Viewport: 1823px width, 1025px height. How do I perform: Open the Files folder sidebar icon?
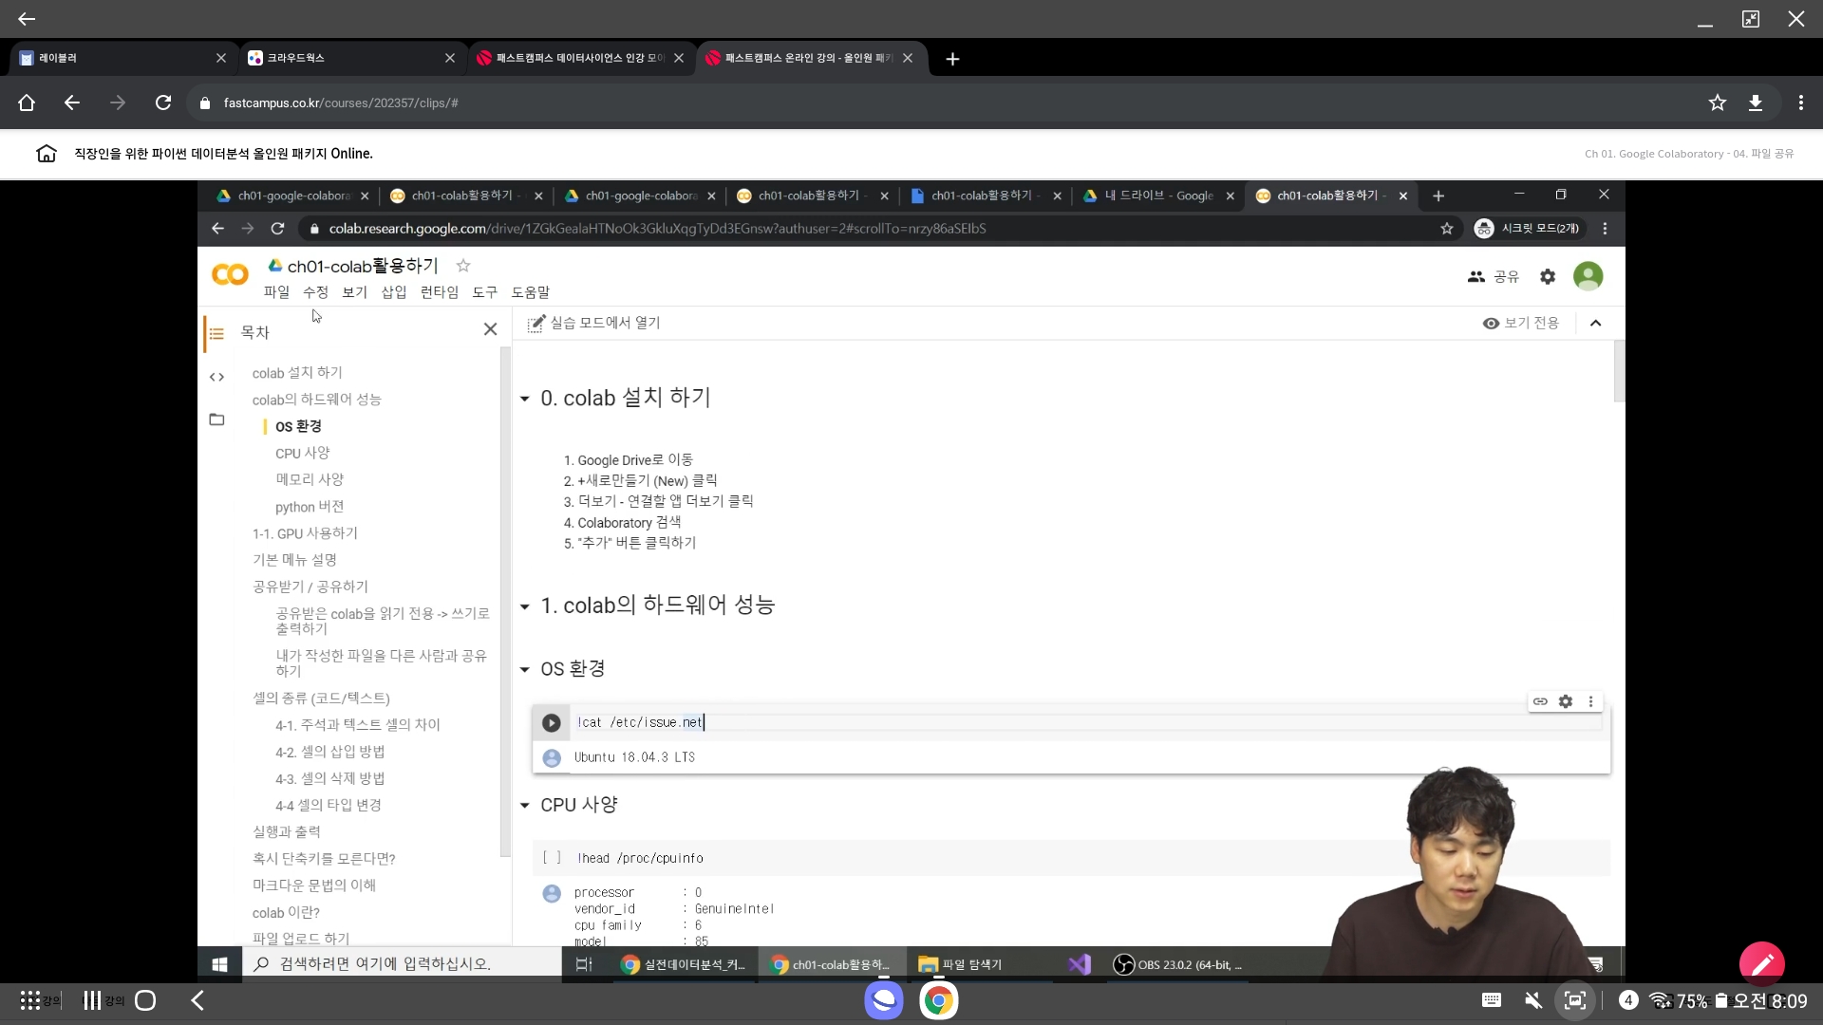(216, 419)
